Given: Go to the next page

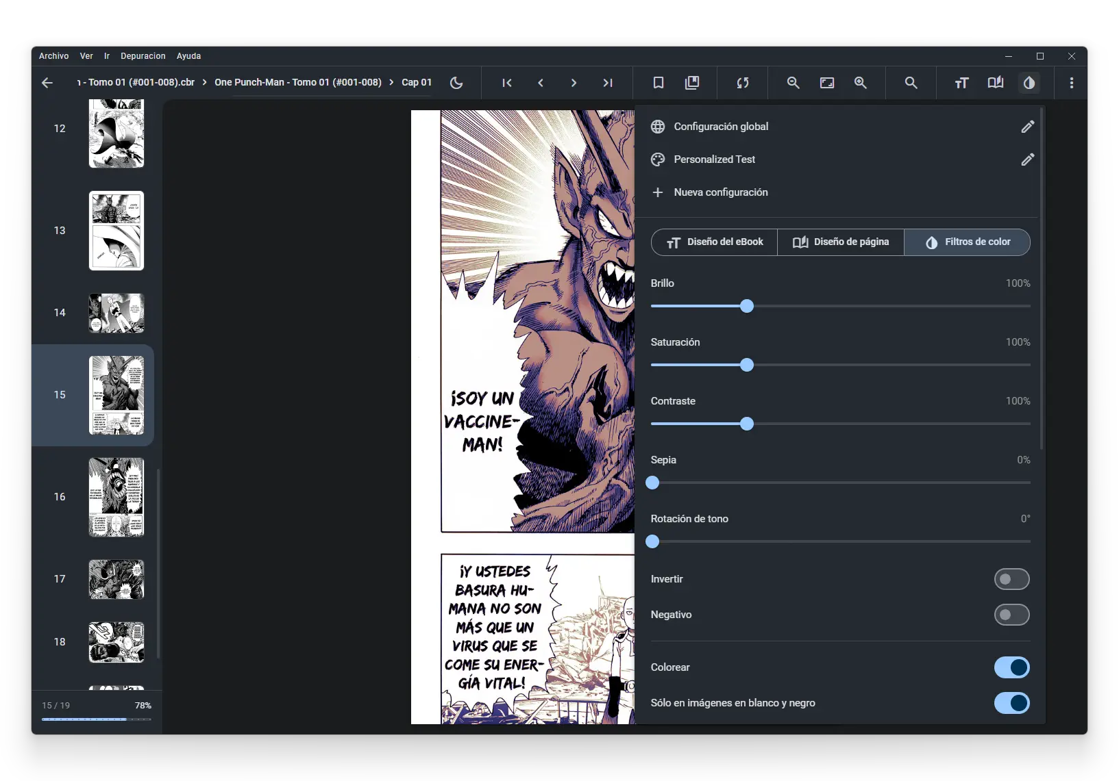Looking at the screenshot, I should pos(574,83).
